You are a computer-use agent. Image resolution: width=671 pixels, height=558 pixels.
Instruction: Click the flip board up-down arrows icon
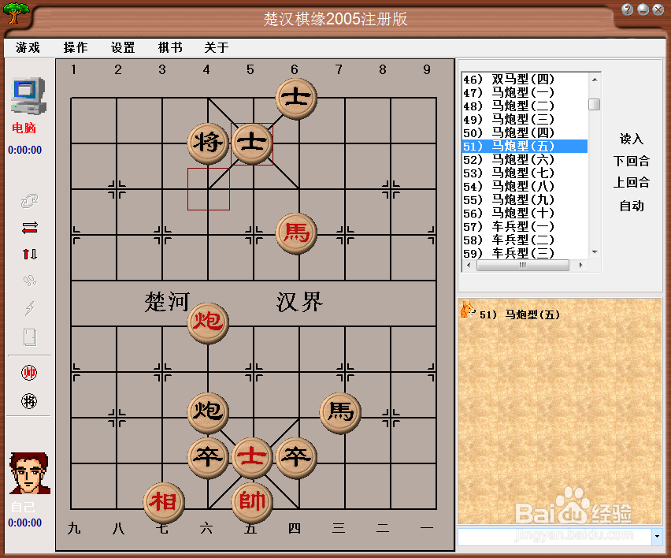point(29,255)
